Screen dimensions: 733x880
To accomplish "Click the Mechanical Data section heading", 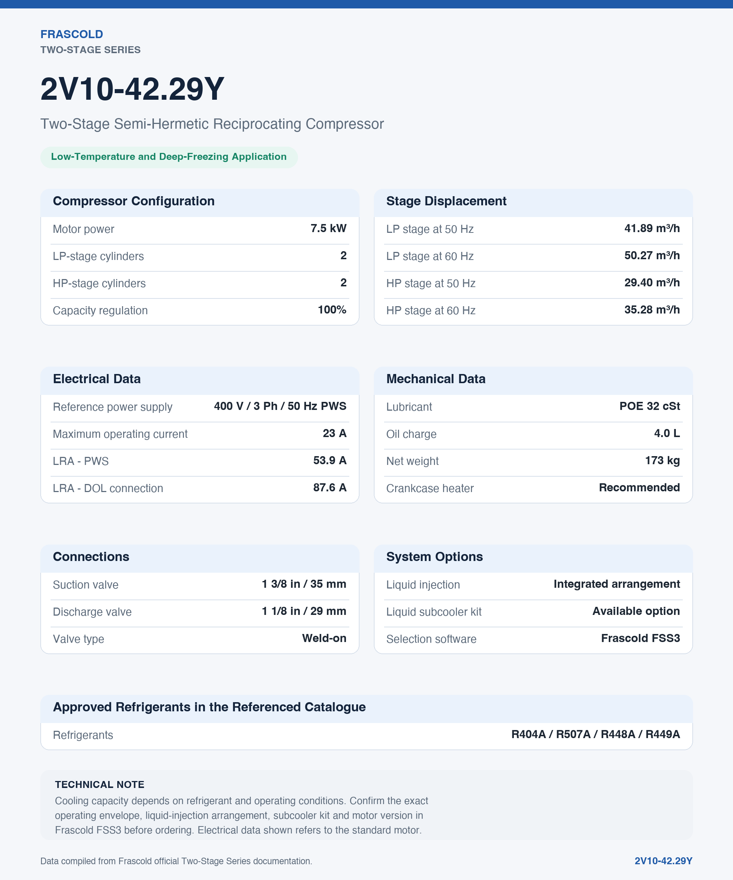I will click(436, 379).
